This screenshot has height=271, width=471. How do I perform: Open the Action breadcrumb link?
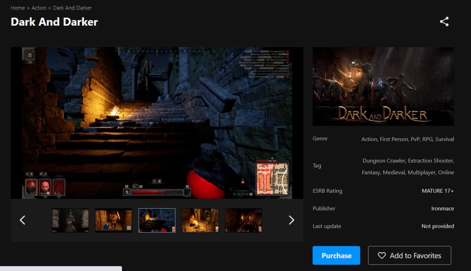[39, 8]
